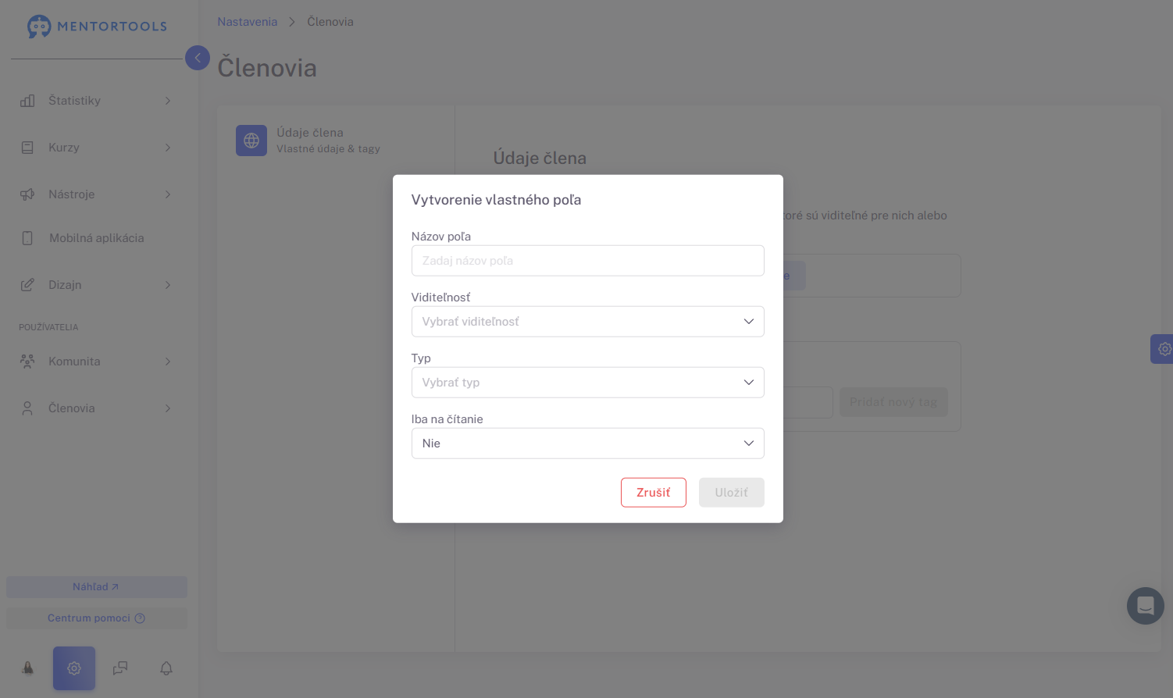Open the notifications bell icon
Image resolution: width=1173 pixels, height=698 pixels.
click(166, 668)
